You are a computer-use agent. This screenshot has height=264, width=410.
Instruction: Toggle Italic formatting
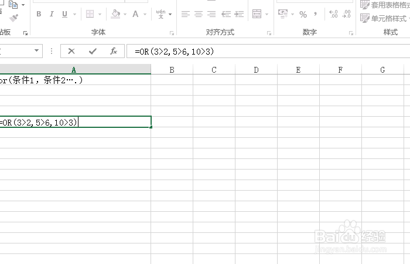[52, 14]
